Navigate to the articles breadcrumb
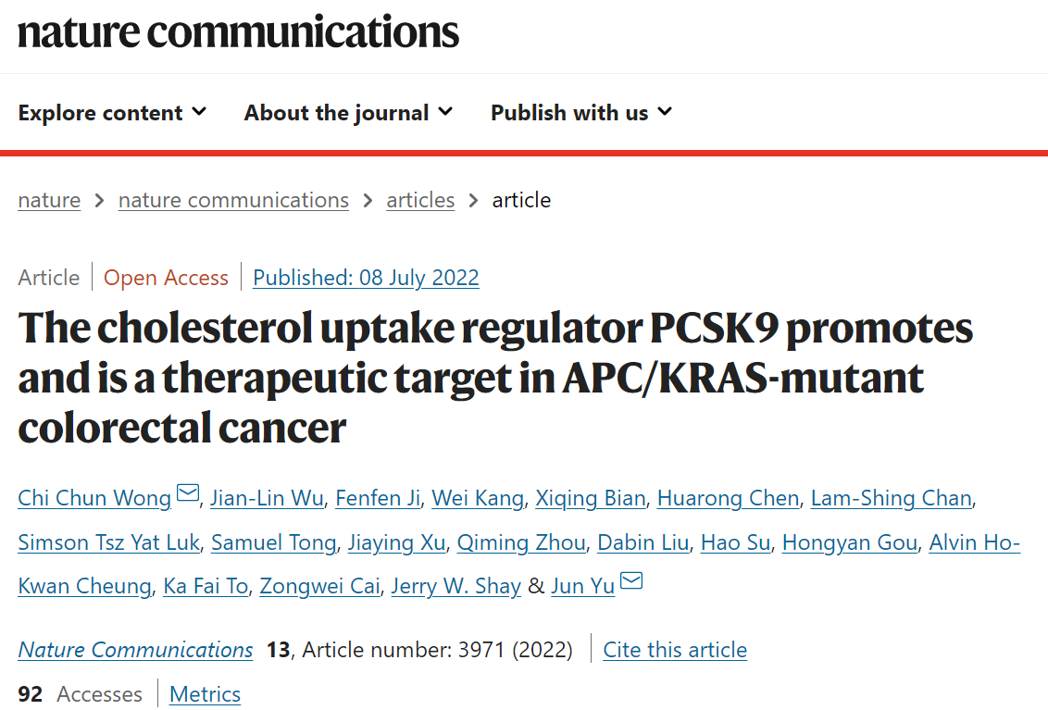1048x710 pixels. coord(420,200)
